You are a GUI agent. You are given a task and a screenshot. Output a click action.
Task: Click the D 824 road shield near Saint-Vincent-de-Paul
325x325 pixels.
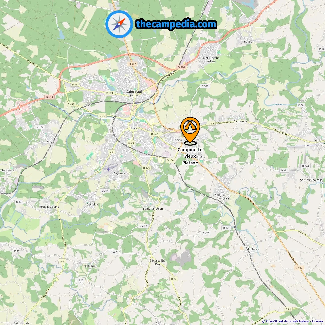181,67
